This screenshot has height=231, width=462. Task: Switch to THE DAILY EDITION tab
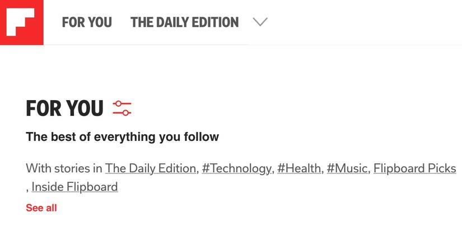[x=185, y=22]
